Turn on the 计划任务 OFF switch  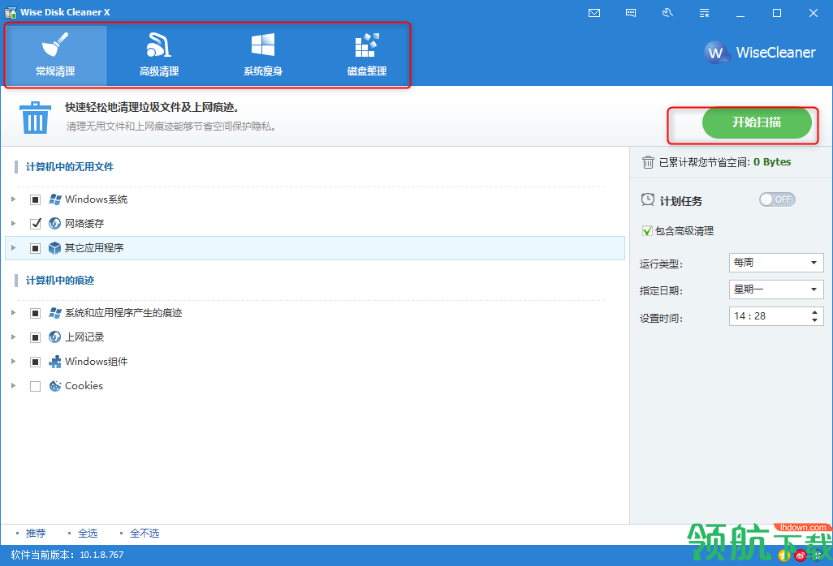(x=777, y=199)
